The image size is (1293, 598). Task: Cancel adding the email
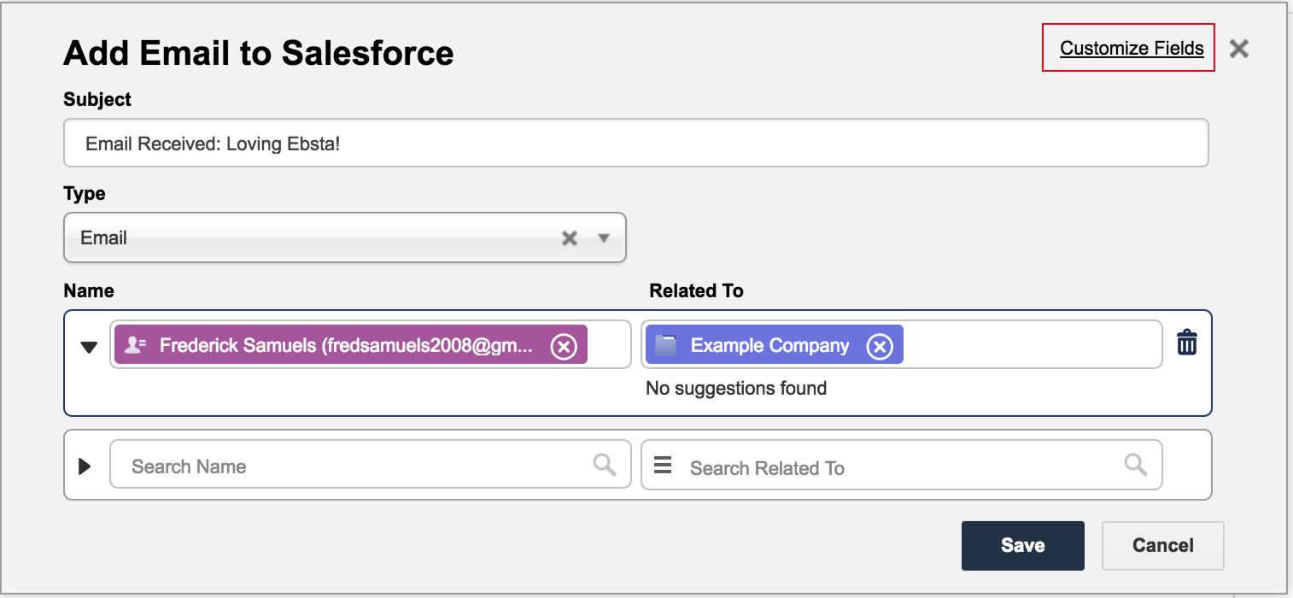[1162, 545]
